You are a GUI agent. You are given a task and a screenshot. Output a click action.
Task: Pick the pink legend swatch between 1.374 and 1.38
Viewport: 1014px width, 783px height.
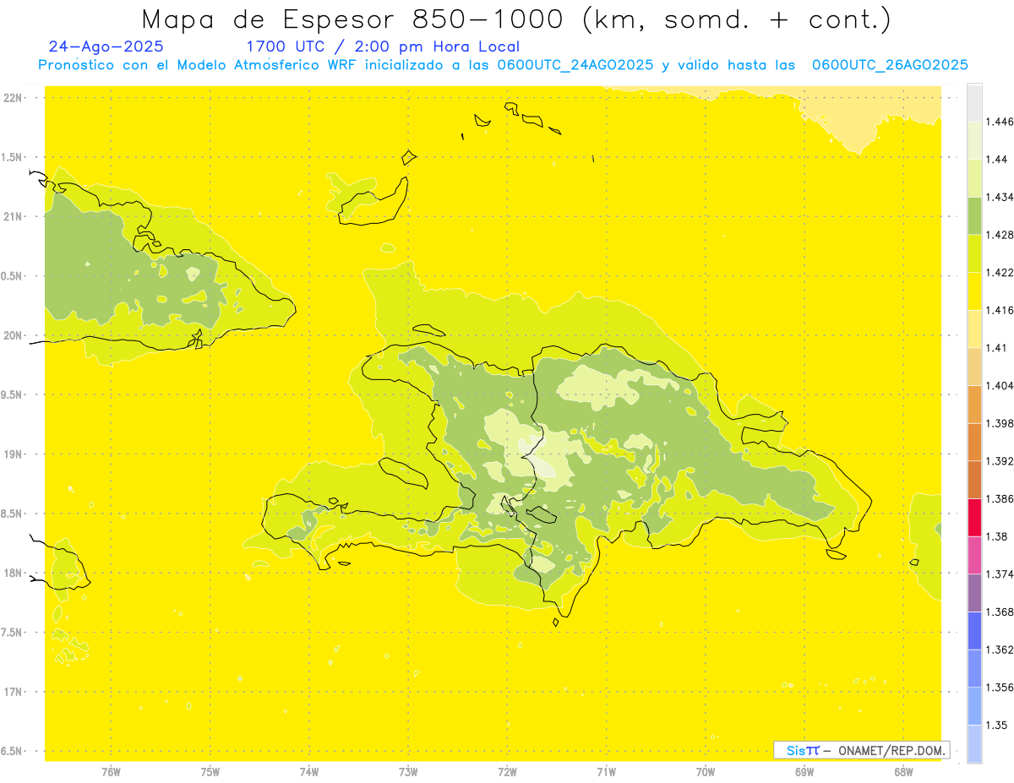point(974,555)
